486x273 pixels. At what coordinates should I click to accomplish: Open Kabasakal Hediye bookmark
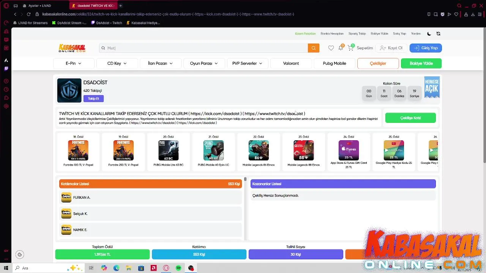coord(143,23)
